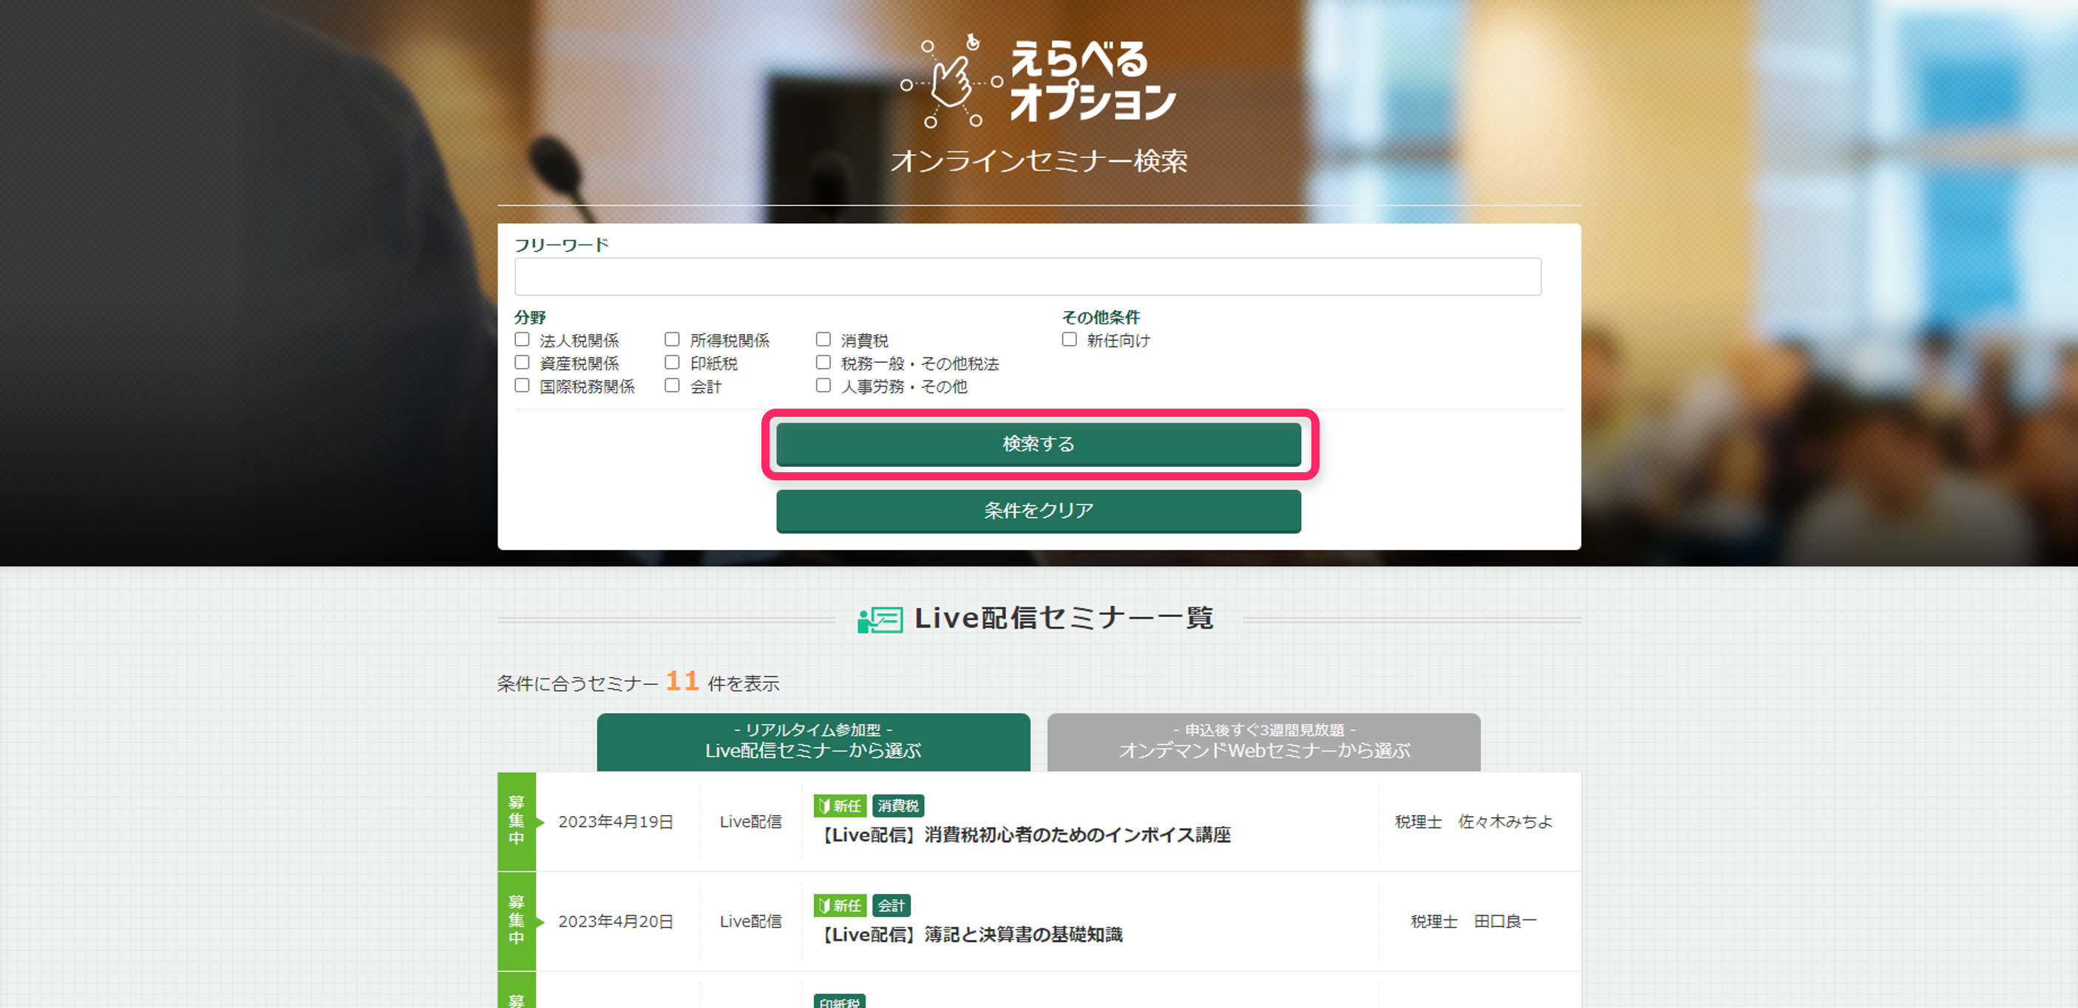Open 簿記と決算書の基礎知識 seminar
2078x1008 pixels.
pos(971,935)
